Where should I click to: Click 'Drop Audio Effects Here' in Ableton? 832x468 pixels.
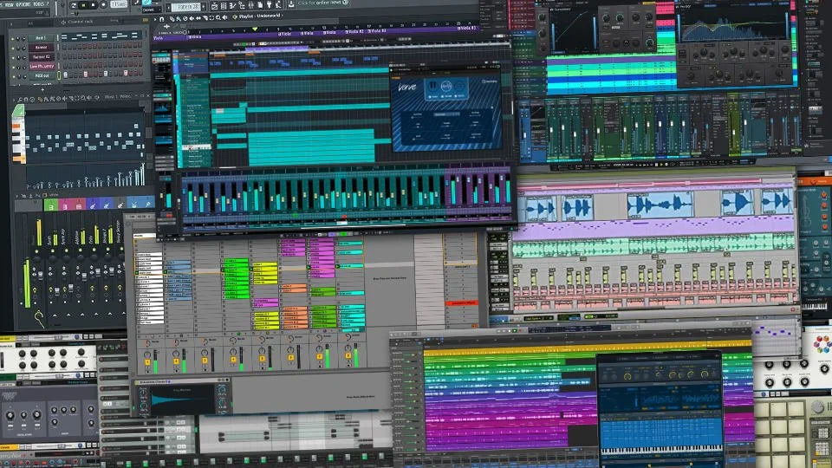(361, 397)
